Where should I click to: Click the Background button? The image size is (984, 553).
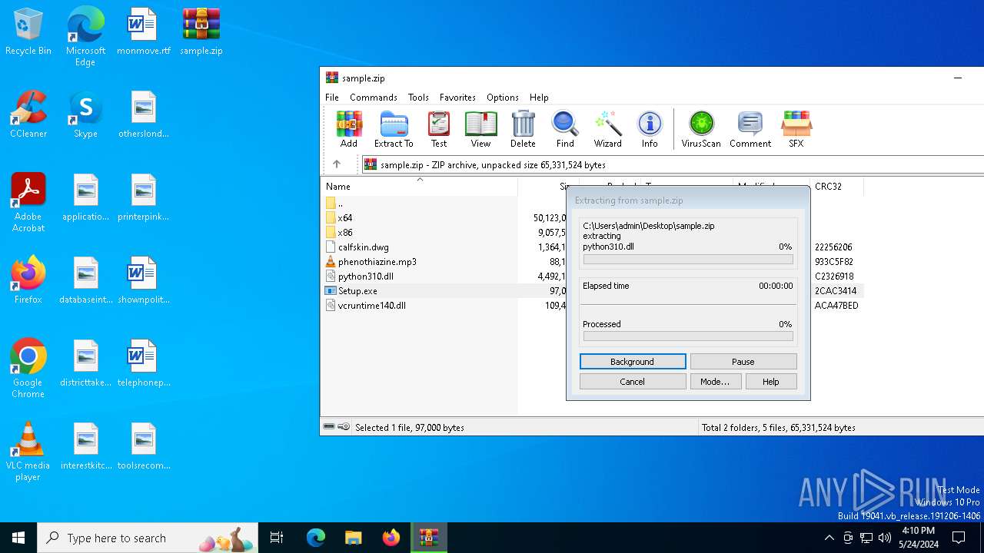pyautogui.click(x=633, y=362)
